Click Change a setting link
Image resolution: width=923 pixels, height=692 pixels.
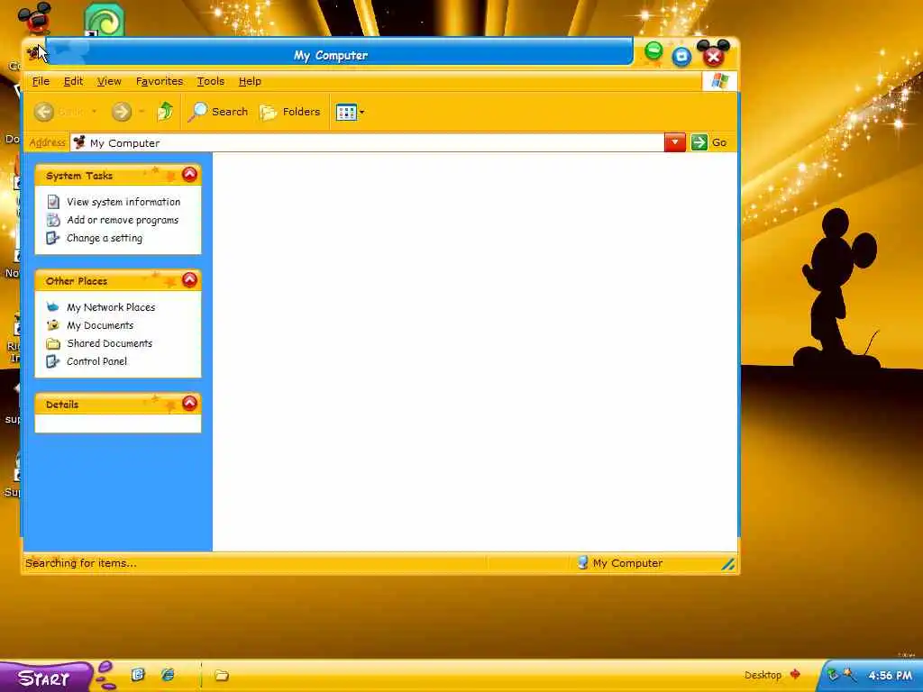105,238
